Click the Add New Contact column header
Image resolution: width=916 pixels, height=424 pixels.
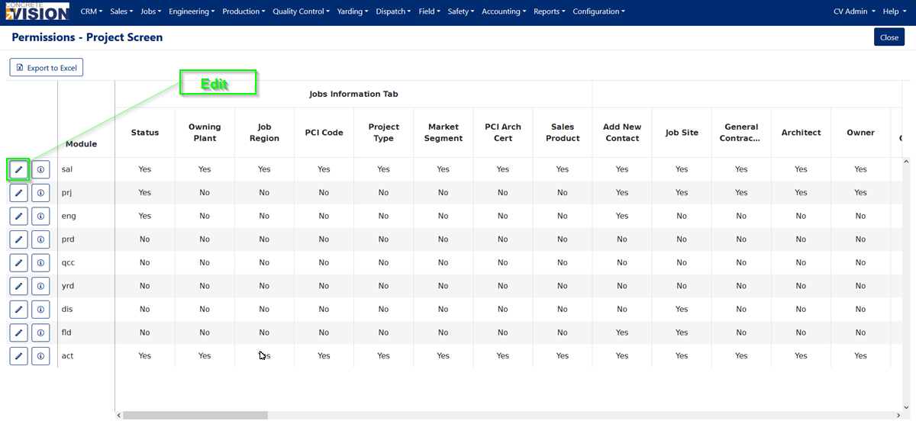[622, 133]
